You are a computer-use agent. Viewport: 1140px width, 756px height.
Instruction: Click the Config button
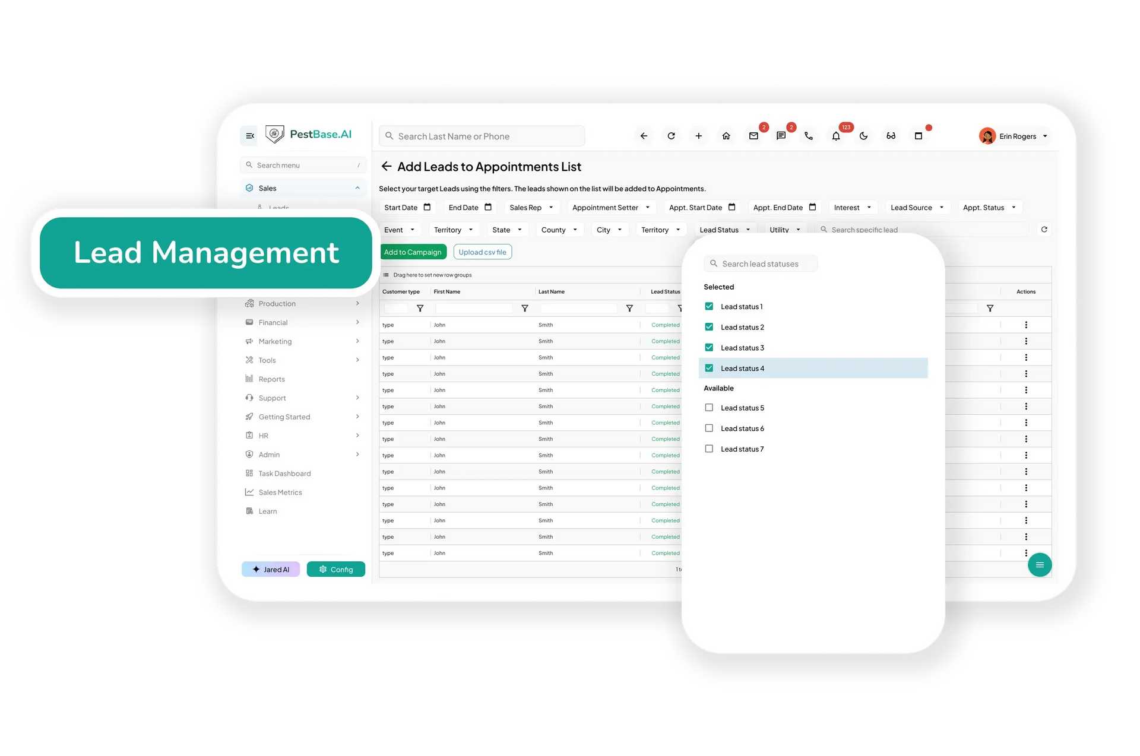336,570
